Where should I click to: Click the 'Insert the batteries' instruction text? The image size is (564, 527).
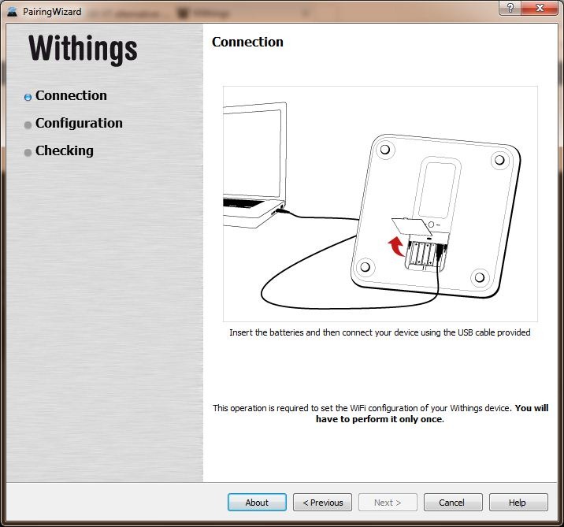(380, 332)
